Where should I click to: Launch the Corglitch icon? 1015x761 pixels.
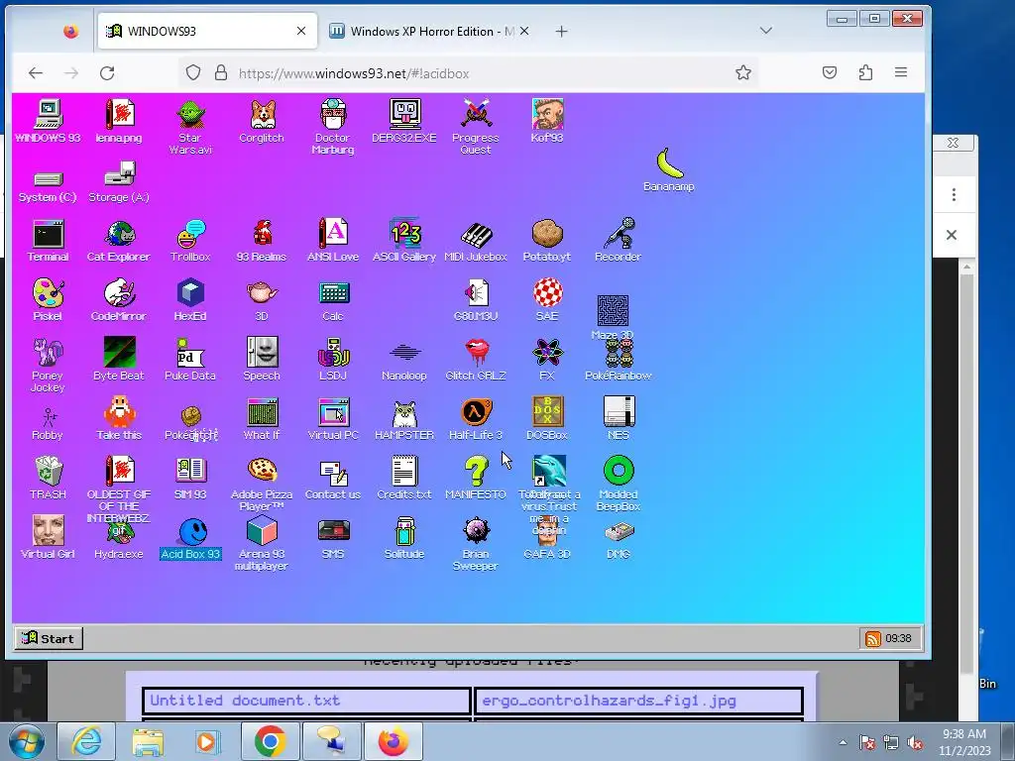[x=262, y=115]
